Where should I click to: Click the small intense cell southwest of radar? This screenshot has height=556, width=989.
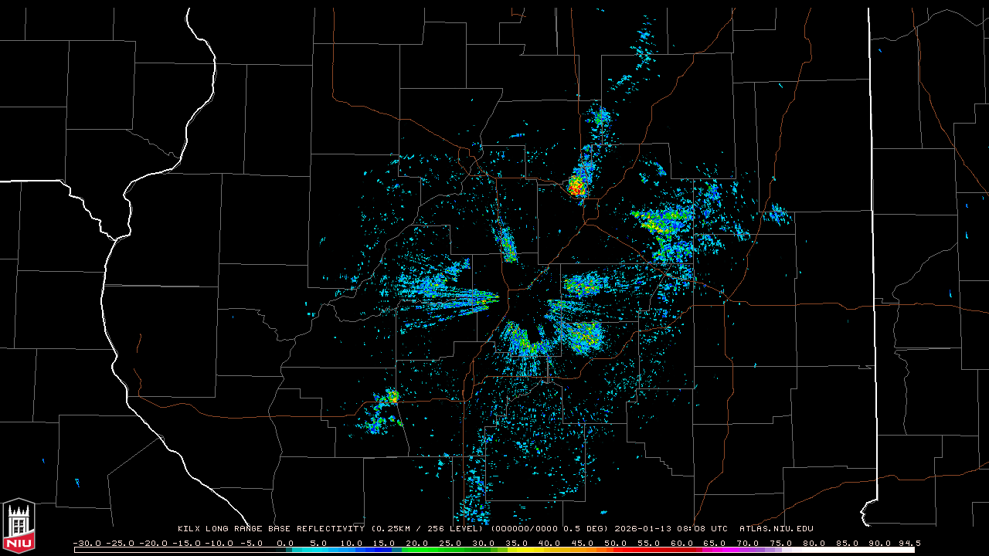pos(393,397)
